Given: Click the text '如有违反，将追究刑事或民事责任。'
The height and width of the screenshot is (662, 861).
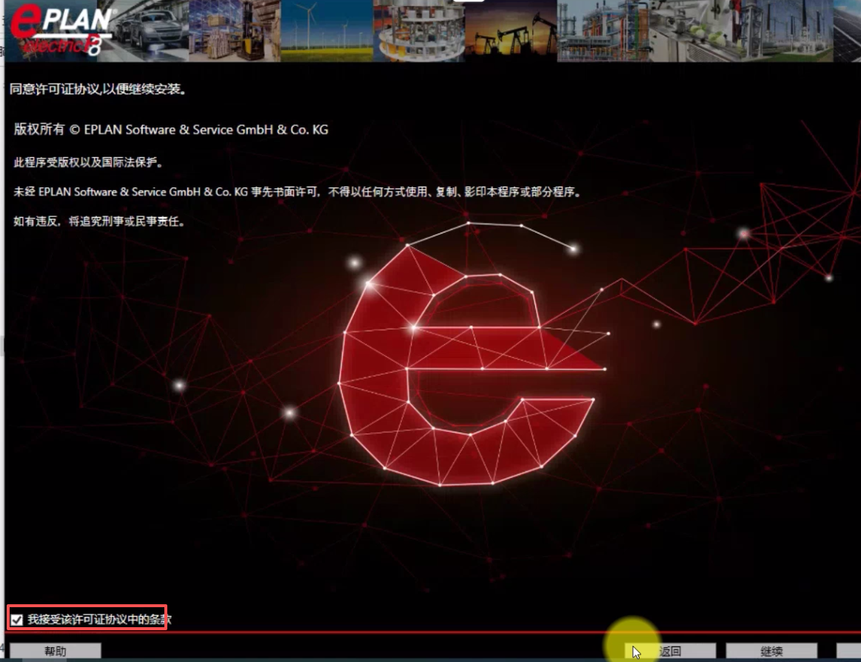Looking at the screenshot, I should 99,221.
